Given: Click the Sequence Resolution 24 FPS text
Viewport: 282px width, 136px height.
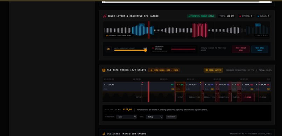Looking at the screenshot, I should click(x=240, y=70).
